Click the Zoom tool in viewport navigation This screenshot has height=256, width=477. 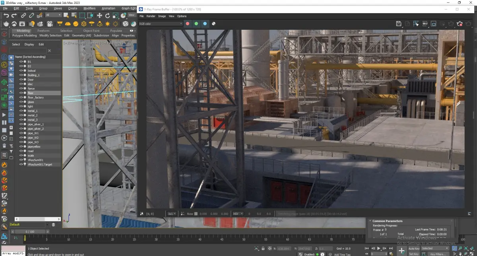[454, 248]
